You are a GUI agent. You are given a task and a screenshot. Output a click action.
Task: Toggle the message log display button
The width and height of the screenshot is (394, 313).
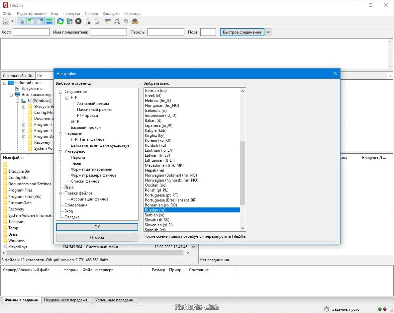point(23,22)
